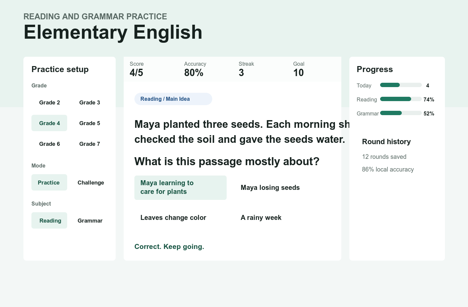
Task: Select Grade 2 option
Action: [x=49, y=102]
